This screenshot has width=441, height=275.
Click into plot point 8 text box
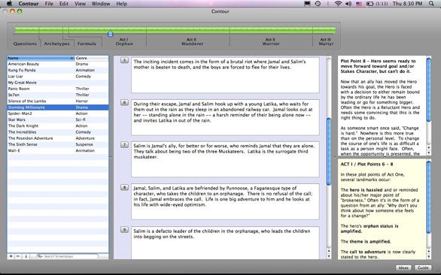225,201
